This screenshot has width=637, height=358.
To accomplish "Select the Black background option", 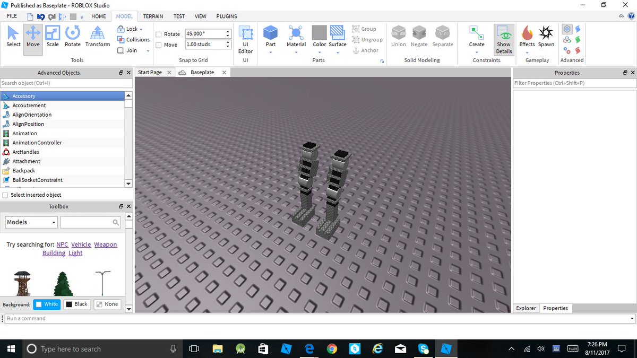I will [76, 304].
